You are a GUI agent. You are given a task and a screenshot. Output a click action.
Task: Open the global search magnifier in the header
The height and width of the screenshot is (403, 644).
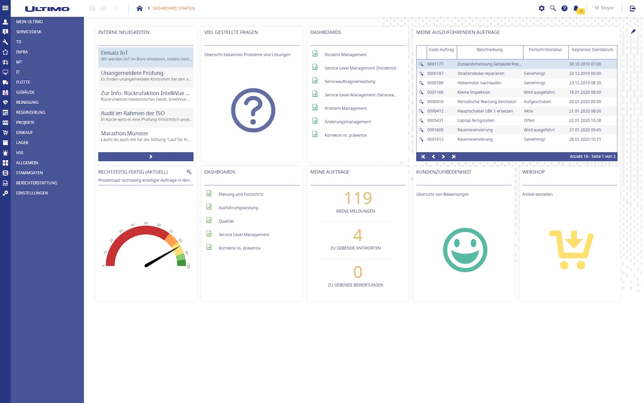pyautogui.click(x=553, y=8)
